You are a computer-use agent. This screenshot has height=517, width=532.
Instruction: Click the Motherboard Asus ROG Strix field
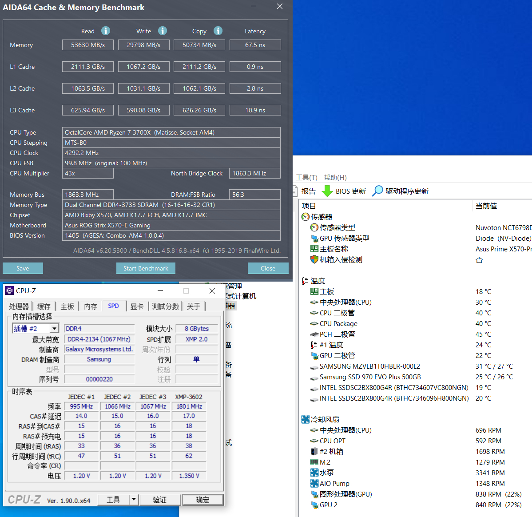click(171, 225)
